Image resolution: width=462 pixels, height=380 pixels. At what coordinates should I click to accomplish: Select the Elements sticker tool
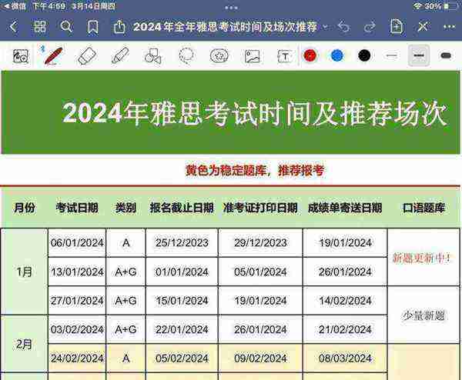(x=219, y=55)
